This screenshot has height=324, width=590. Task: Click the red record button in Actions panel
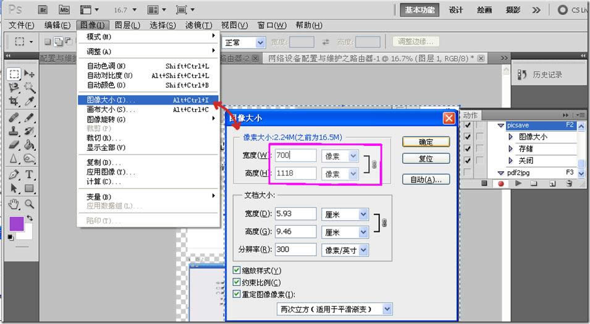pyautogui.click(x=501, y=184)
